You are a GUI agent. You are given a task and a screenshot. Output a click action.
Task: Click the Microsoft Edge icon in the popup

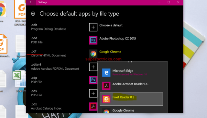click(106, 73)
